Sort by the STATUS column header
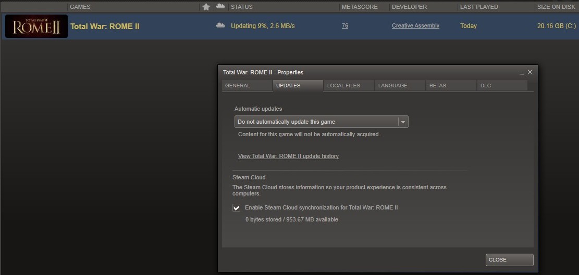Image resolution: width=579 pixels, height=275 pixels. [x=241, y=7]
